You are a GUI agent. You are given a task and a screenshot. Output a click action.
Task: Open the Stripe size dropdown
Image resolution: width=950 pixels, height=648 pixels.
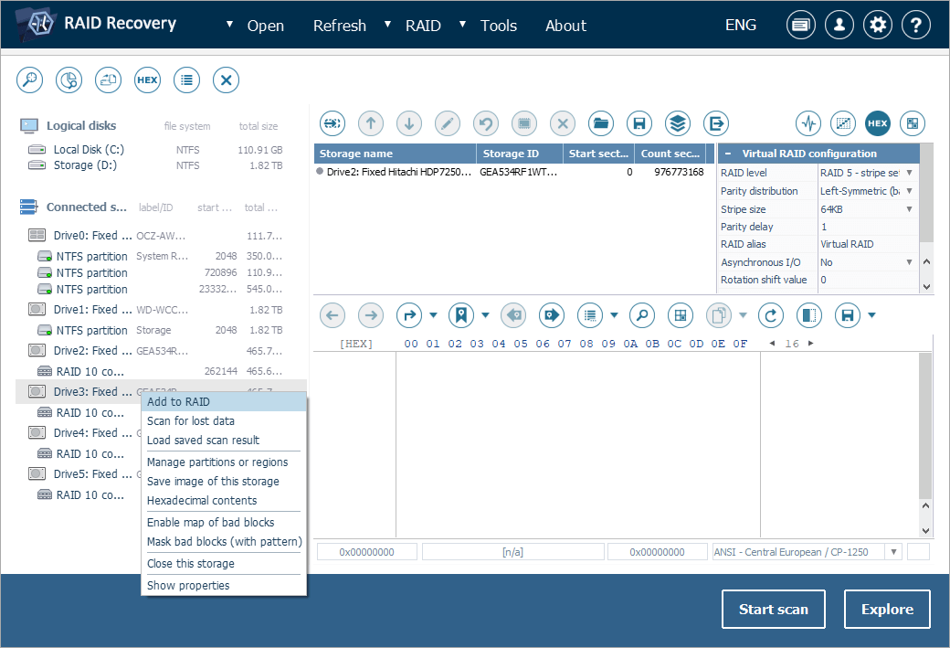pos(909,209)
